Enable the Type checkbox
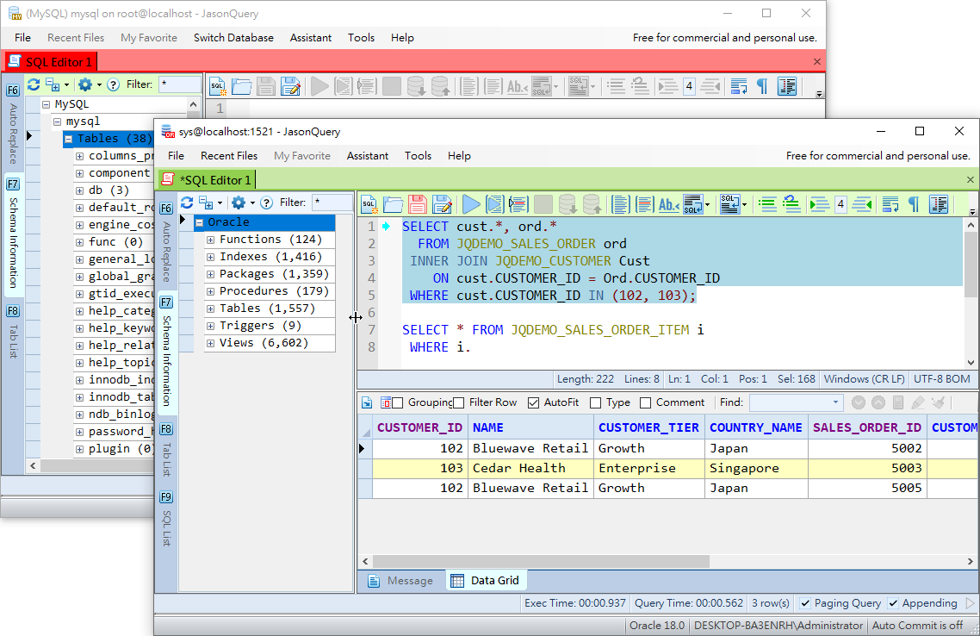Viewport: 980px width, 636px height. (x=596, y=402)
